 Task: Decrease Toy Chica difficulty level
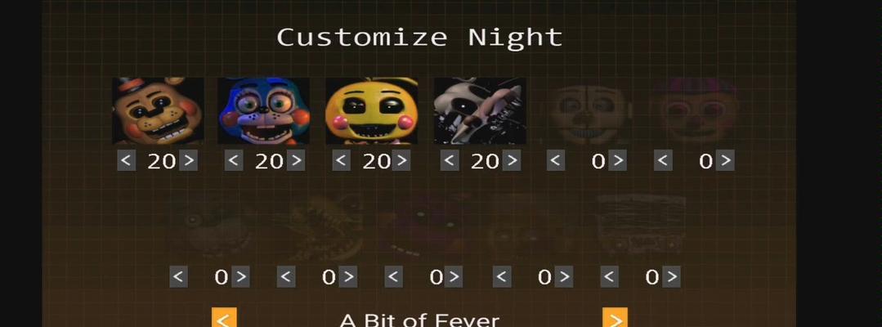pos(342,161)
